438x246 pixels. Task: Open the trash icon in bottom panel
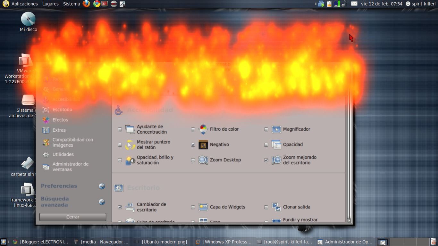[x=434, y=242]
